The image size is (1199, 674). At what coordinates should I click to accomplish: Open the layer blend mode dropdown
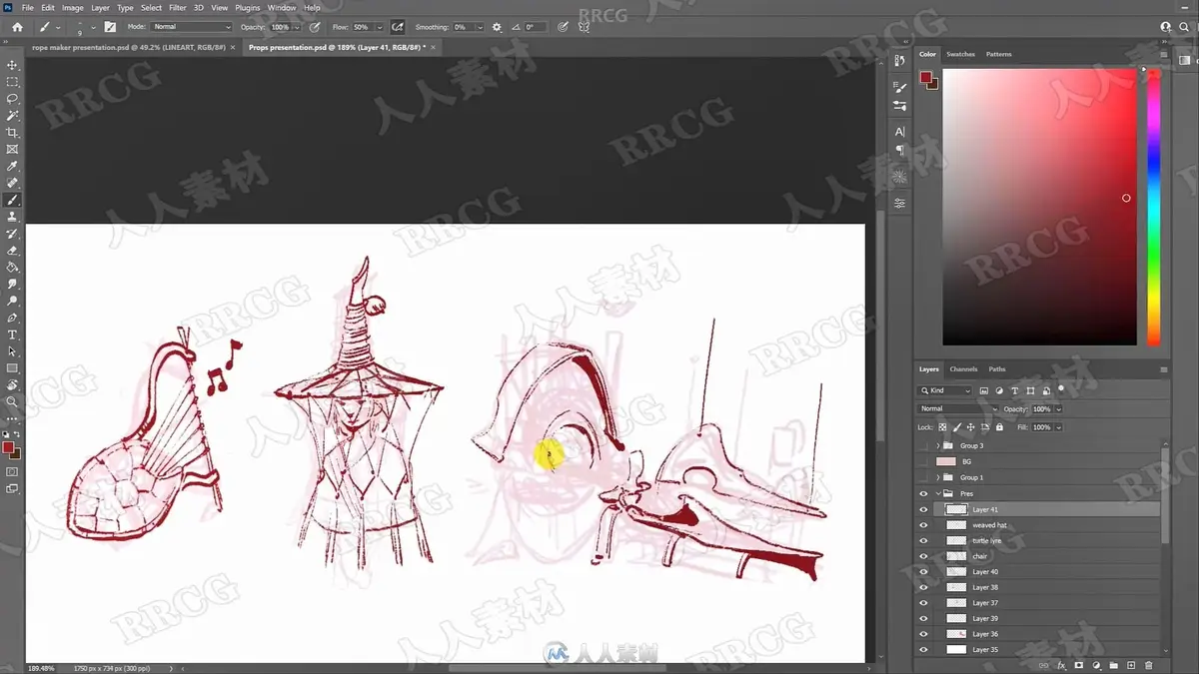(958, 408)
